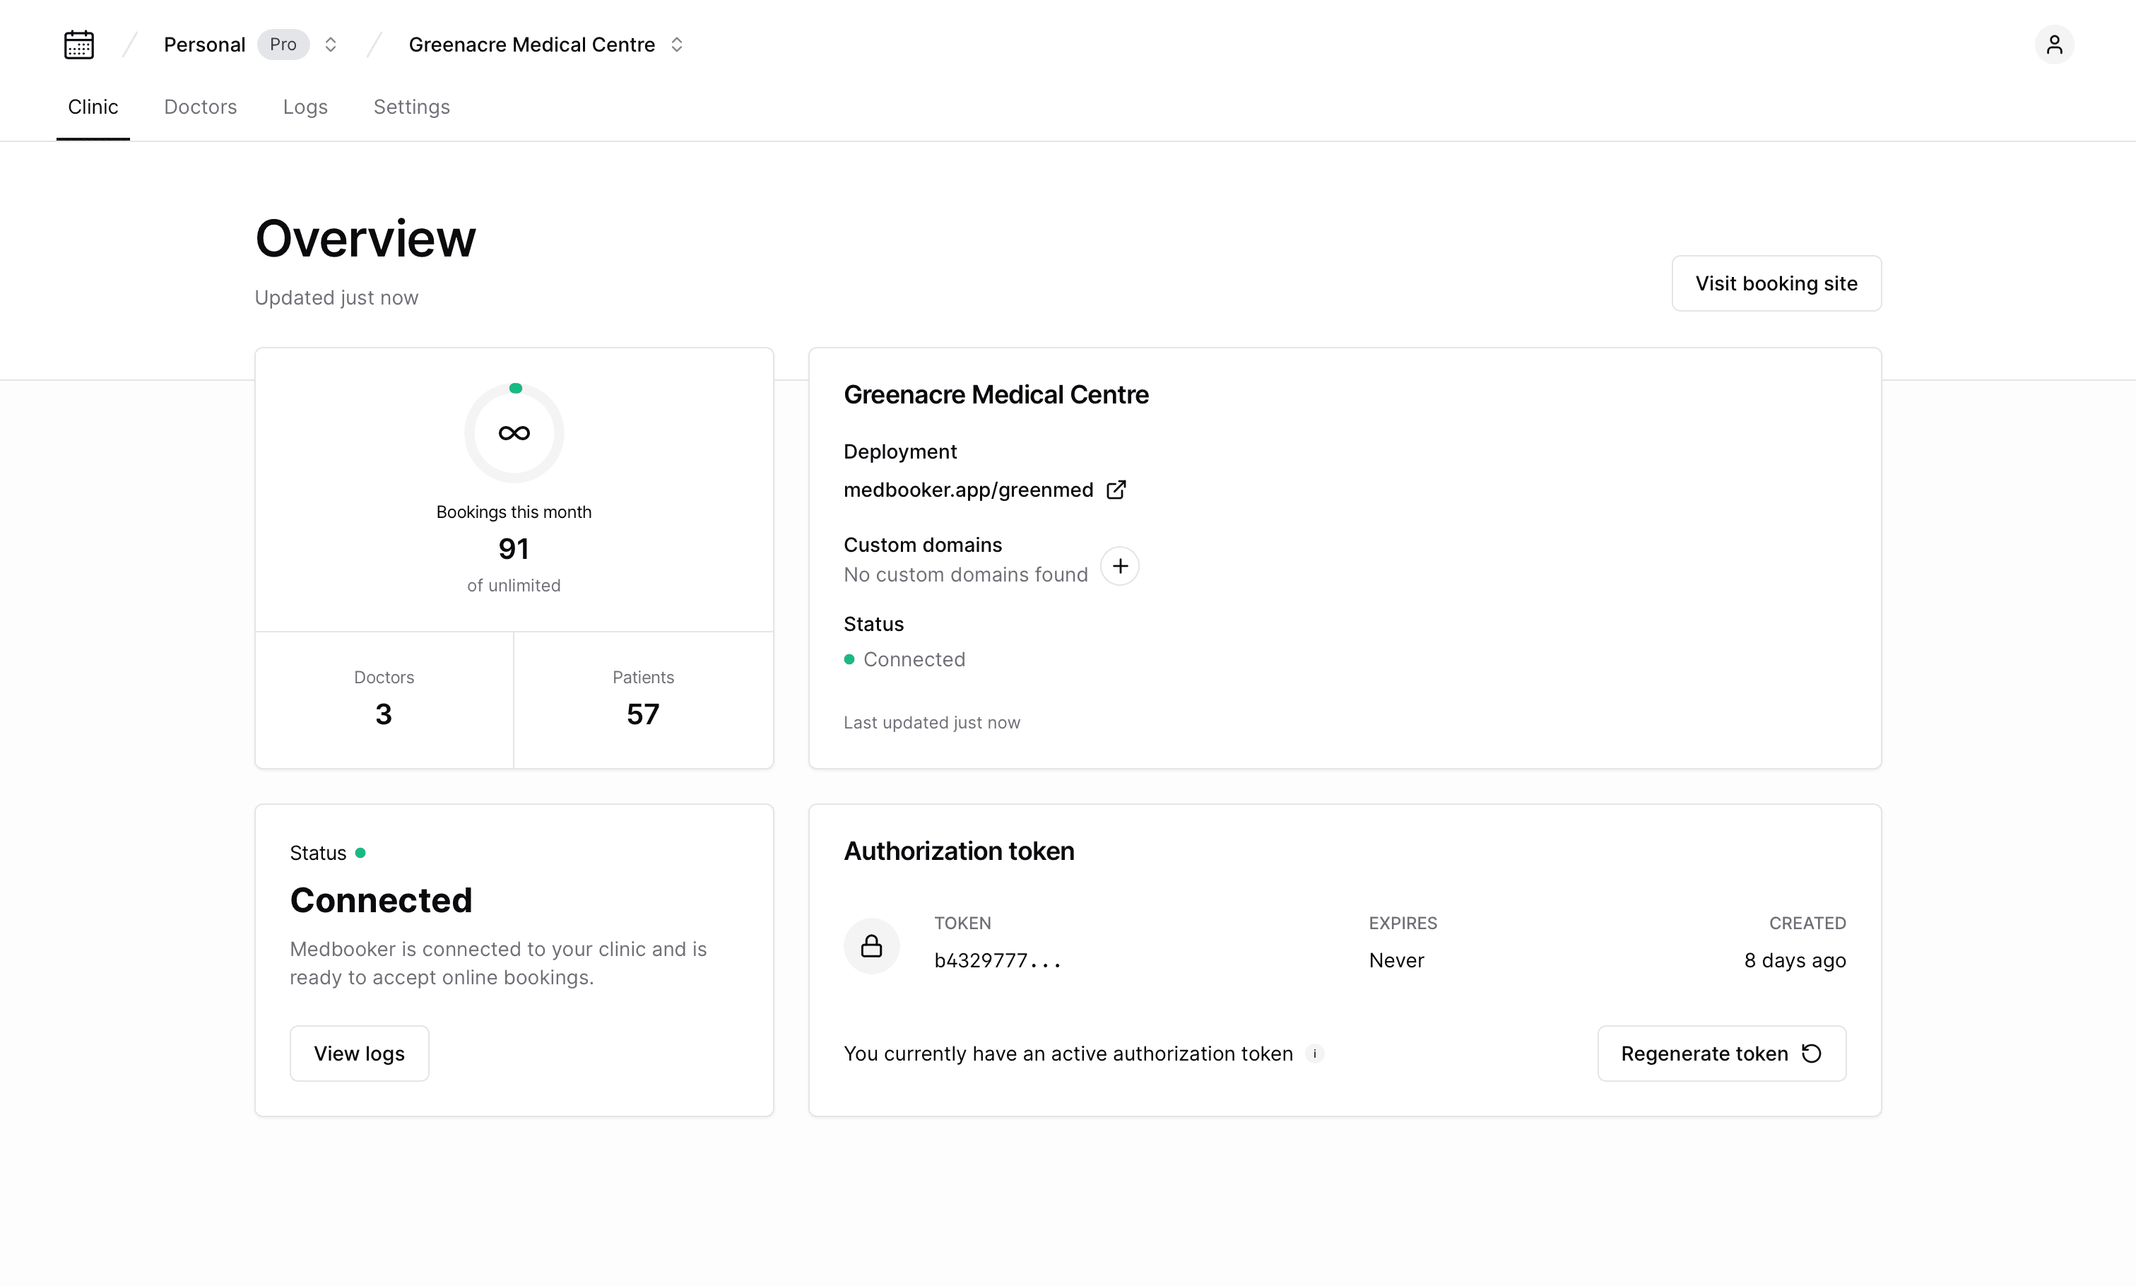Click the bookings progress ring gauge

pos(514,432)
